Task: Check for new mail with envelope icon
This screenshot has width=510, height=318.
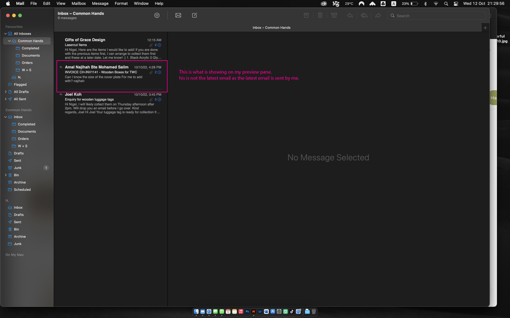Action: (178, 15)
